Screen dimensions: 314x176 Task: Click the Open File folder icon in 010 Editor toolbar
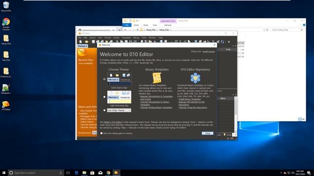point(86,42)
